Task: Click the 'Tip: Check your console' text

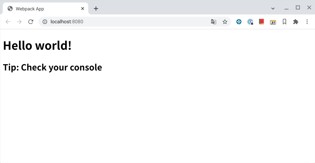Action: click(52, 67)
